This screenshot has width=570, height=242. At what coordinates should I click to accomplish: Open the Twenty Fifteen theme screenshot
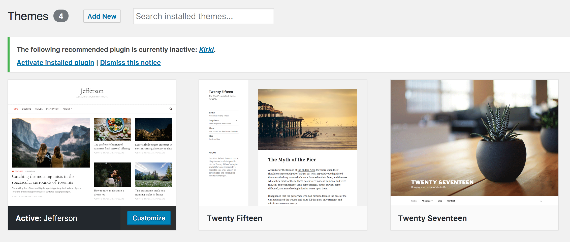point(283,143)
